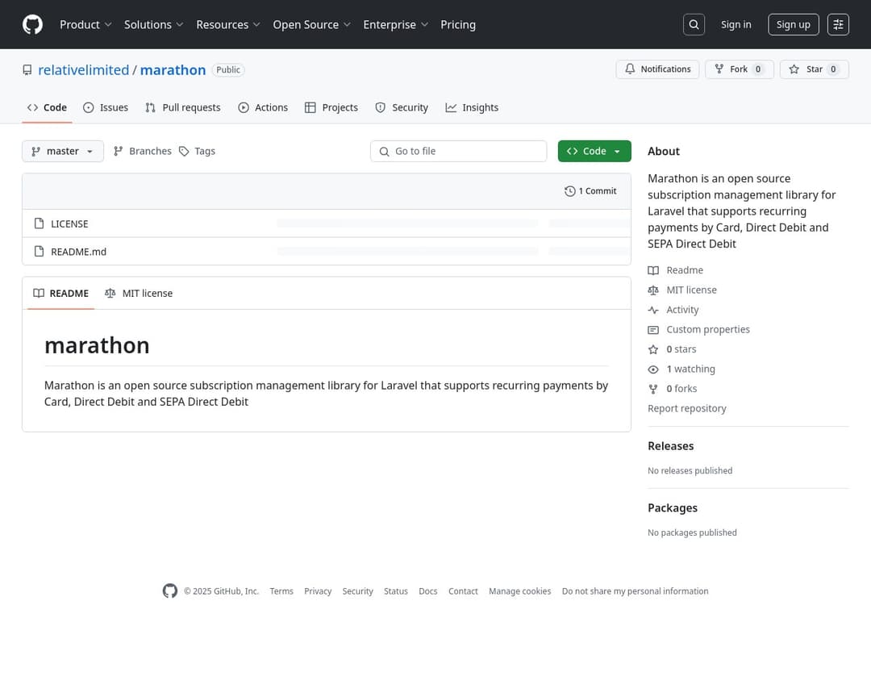The image size is (871, 697).
Task: Open footer Security link
Action: pyautogui.click(x=358, y=591)
